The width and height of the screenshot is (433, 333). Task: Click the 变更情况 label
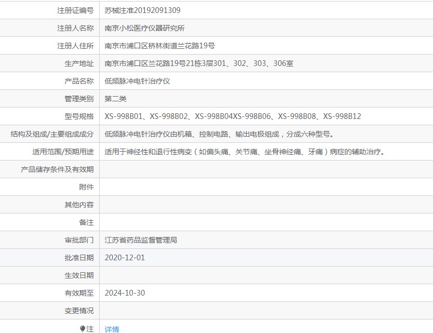pos(79,311)
